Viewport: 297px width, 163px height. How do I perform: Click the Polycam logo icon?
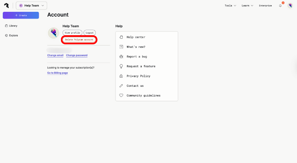[6, 6]
